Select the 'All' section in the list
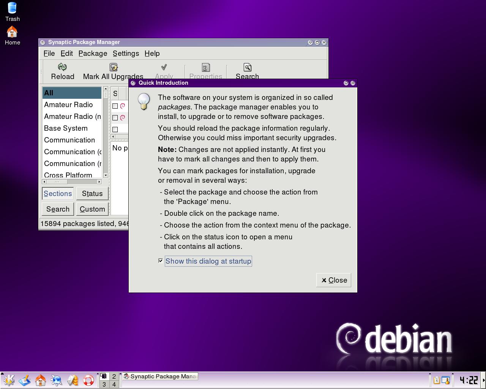486x389 pixels. click(x=72, y=93)
